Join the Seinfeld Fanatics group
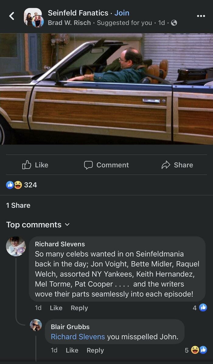 tap(122, 13)
